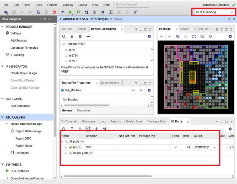Open Device Constraints panel gear settings
The height and width of the screenshot is (184, 237).
tap(149, 37)
